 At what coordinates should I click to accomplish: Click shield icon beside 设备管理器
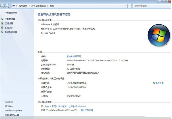(2, 19)
